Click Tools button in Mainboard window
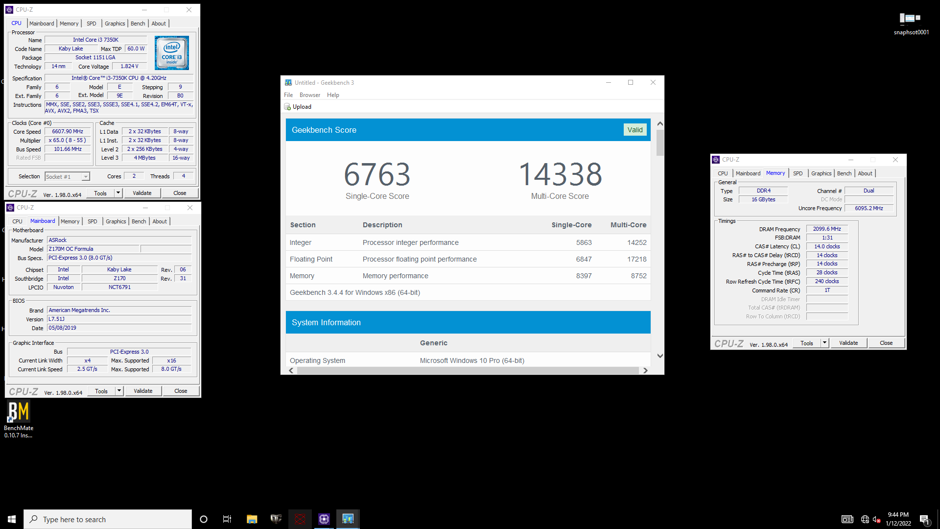 tap(101, 391)
